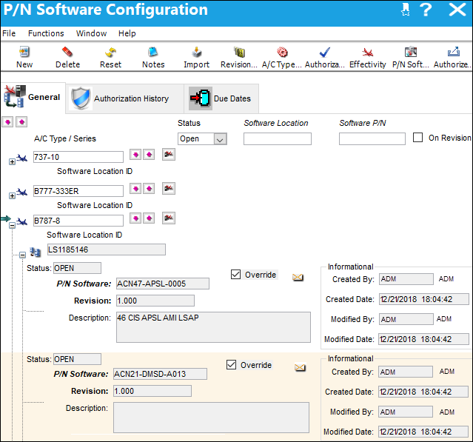The image size is (473, 442).
Task: Toggle Override checkbox for ACN47-APSL-0005
Action: point(235,275)
